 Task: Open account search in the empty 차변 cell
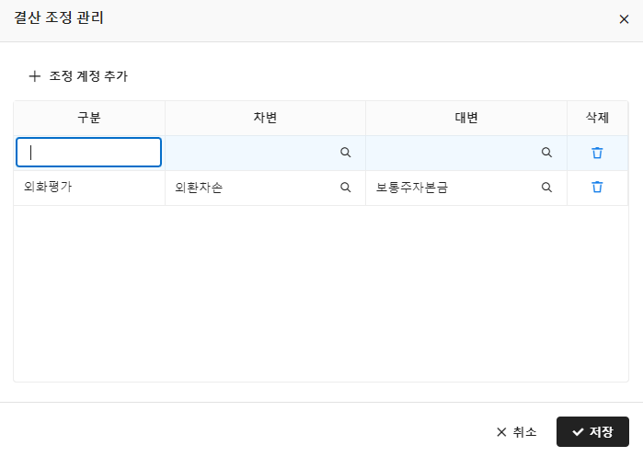(x=346, y=153)
